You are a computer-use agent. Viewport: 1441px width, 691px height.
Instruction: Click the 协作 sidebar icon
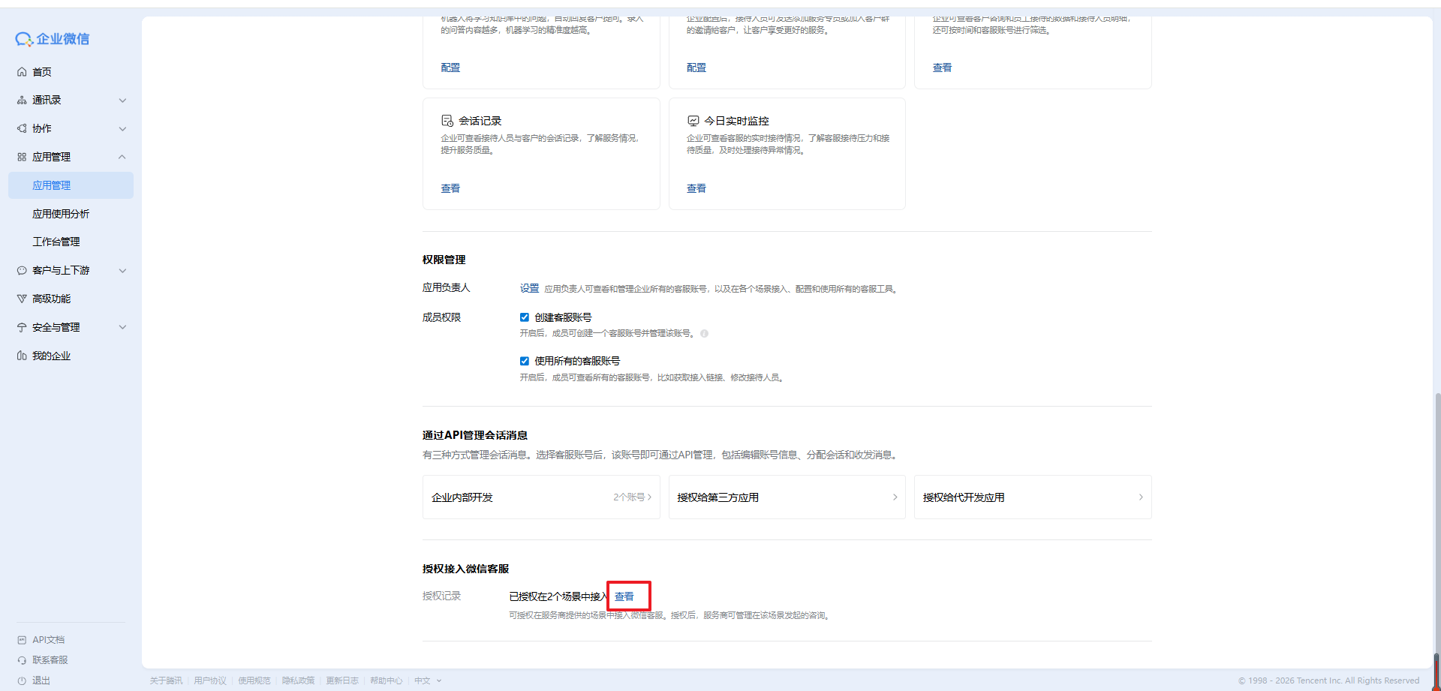click(x=22, y=129)
